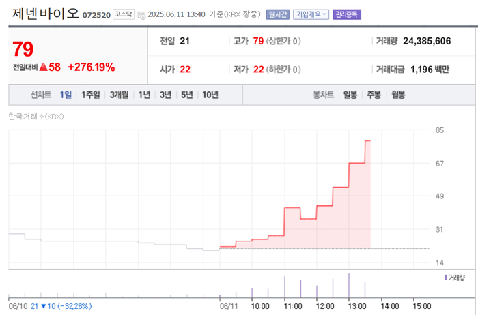Click the 15:00 time axis label
478x315 pixels.
click(x=422, y=307)
